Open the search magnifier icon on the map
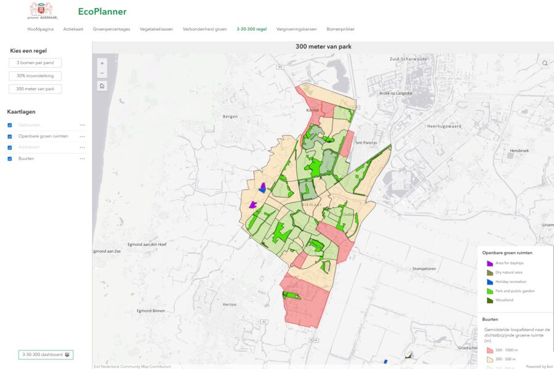The width and height of the screenshot is (554, 369). [x=544, y=63]
